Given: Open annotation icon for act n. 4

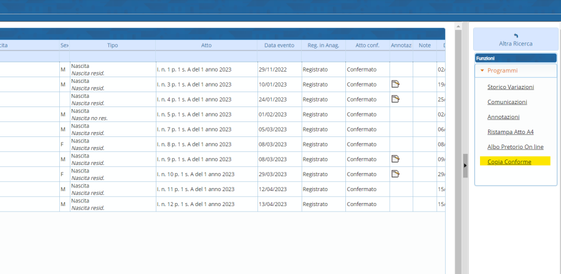Looking at the screenshot, I should click(395, 99).
